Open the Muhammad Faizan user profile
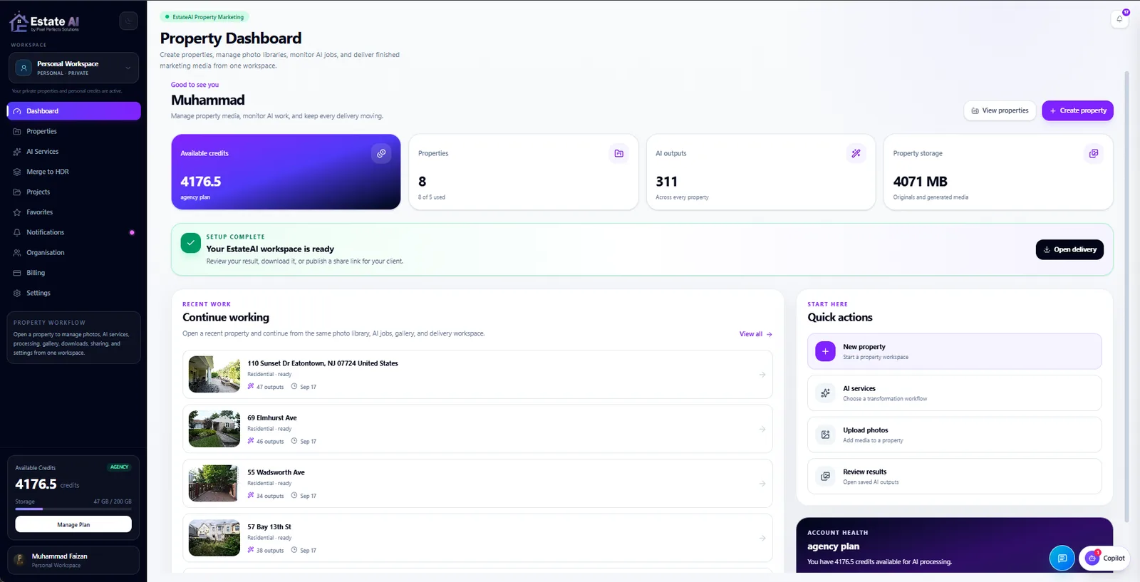The width and height of the screenshot is (1140, 582). point(73,560)
